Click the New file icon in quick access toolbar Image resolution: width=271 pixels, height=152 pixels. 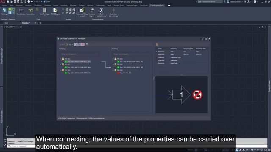click(8, 2)
